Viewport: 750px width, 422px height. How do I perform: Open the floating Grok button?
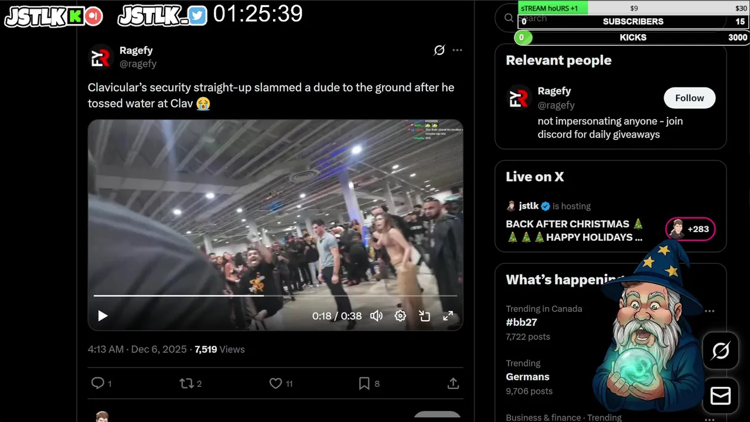pos(721,351)
